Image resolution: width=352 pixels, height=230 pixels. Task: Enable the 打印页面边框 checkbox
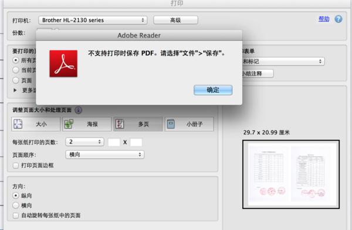coord(16,166)
